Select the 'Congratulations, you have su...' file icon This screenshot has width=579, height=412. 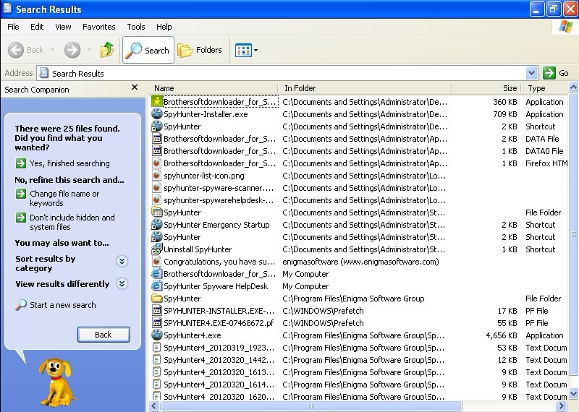point(157,262)
